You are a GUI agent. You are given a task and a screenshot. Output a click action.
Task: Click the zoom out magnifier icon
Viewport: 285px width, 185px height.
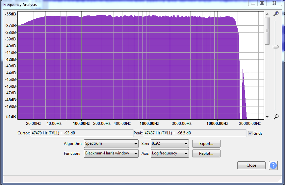[276, 117]
